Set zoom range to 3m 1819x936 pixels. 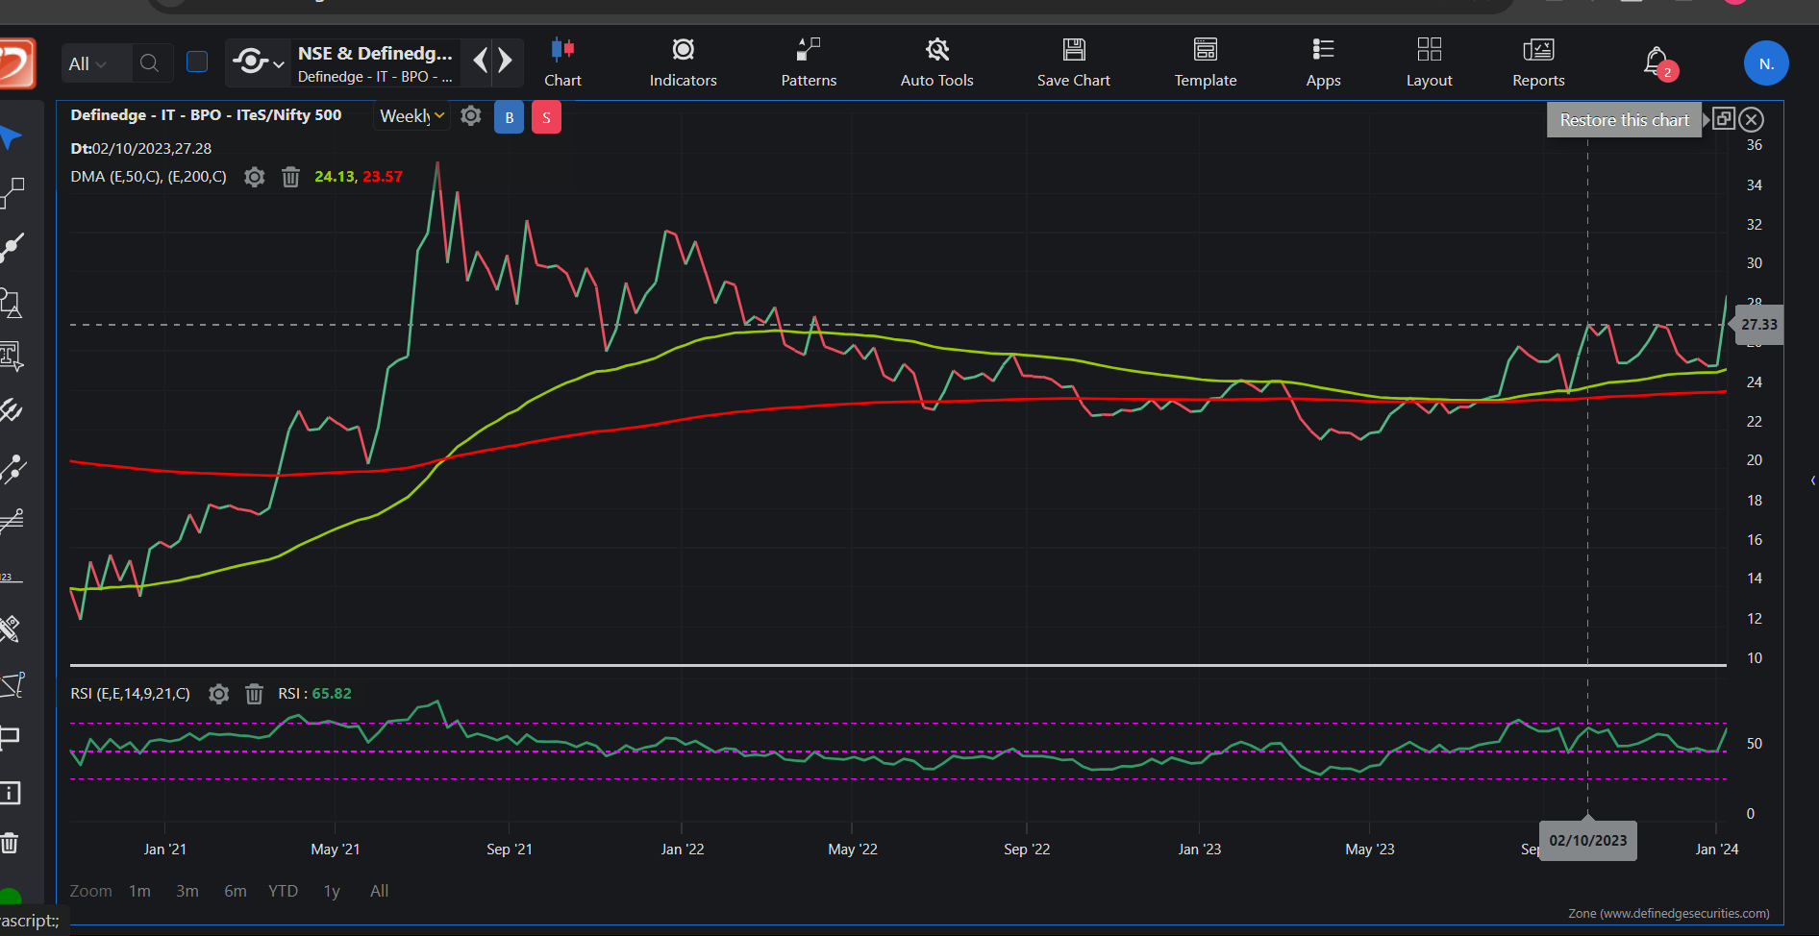pos(187,891)
